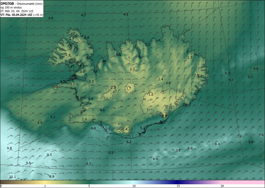Click the 8.9 value near the bottom left
Image resolution: width=265 pixels, height=188 pixels.
(x=52, y=177)
